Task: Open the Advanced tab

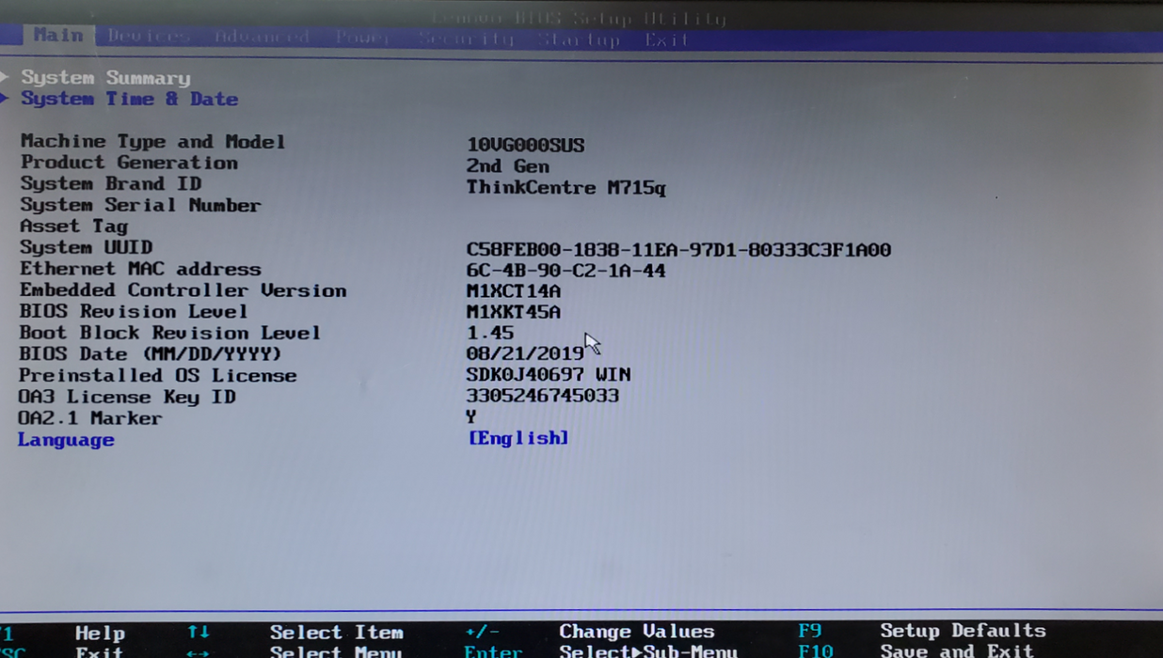Action: (x=262, y=38)
